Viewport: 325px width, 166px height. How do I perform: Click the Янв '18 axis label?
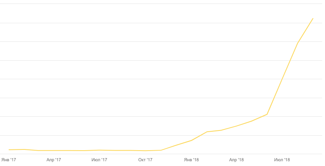pyautogui.click(x=191, y=160)
